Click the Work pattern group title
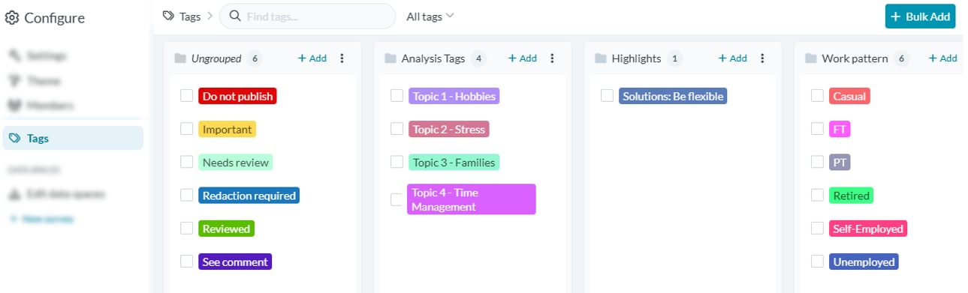968x293 pixels. tap(855, 58)
